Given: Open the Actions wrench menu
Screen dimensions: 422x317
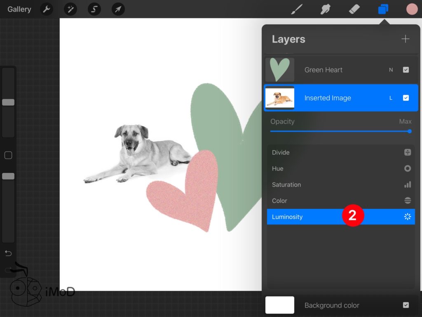Looking at the screenshot, I should click(x=47, y=9).
